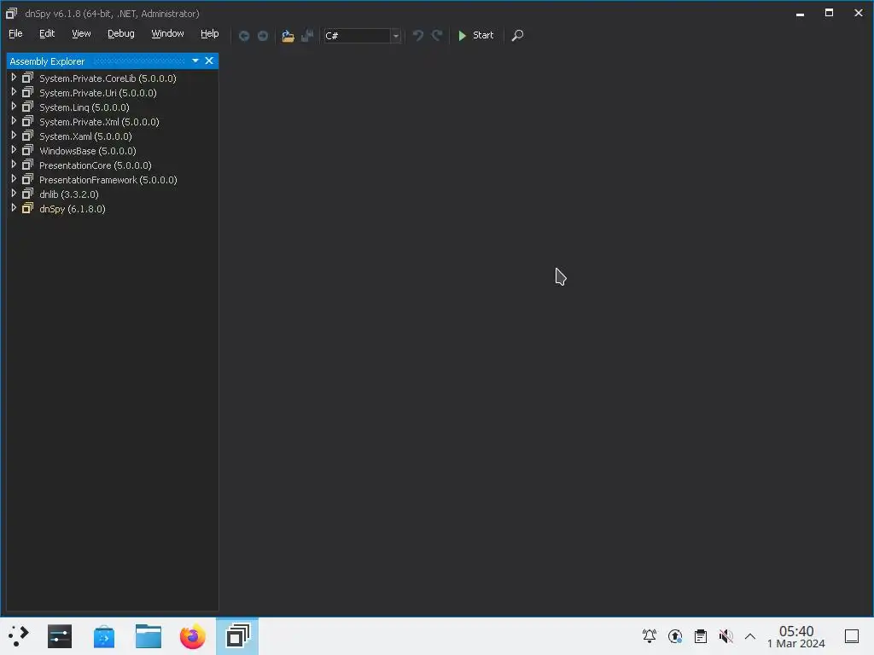Close the Assembly Explorer panel
This screenshot has width=874, height=655.
coord(209,61)
